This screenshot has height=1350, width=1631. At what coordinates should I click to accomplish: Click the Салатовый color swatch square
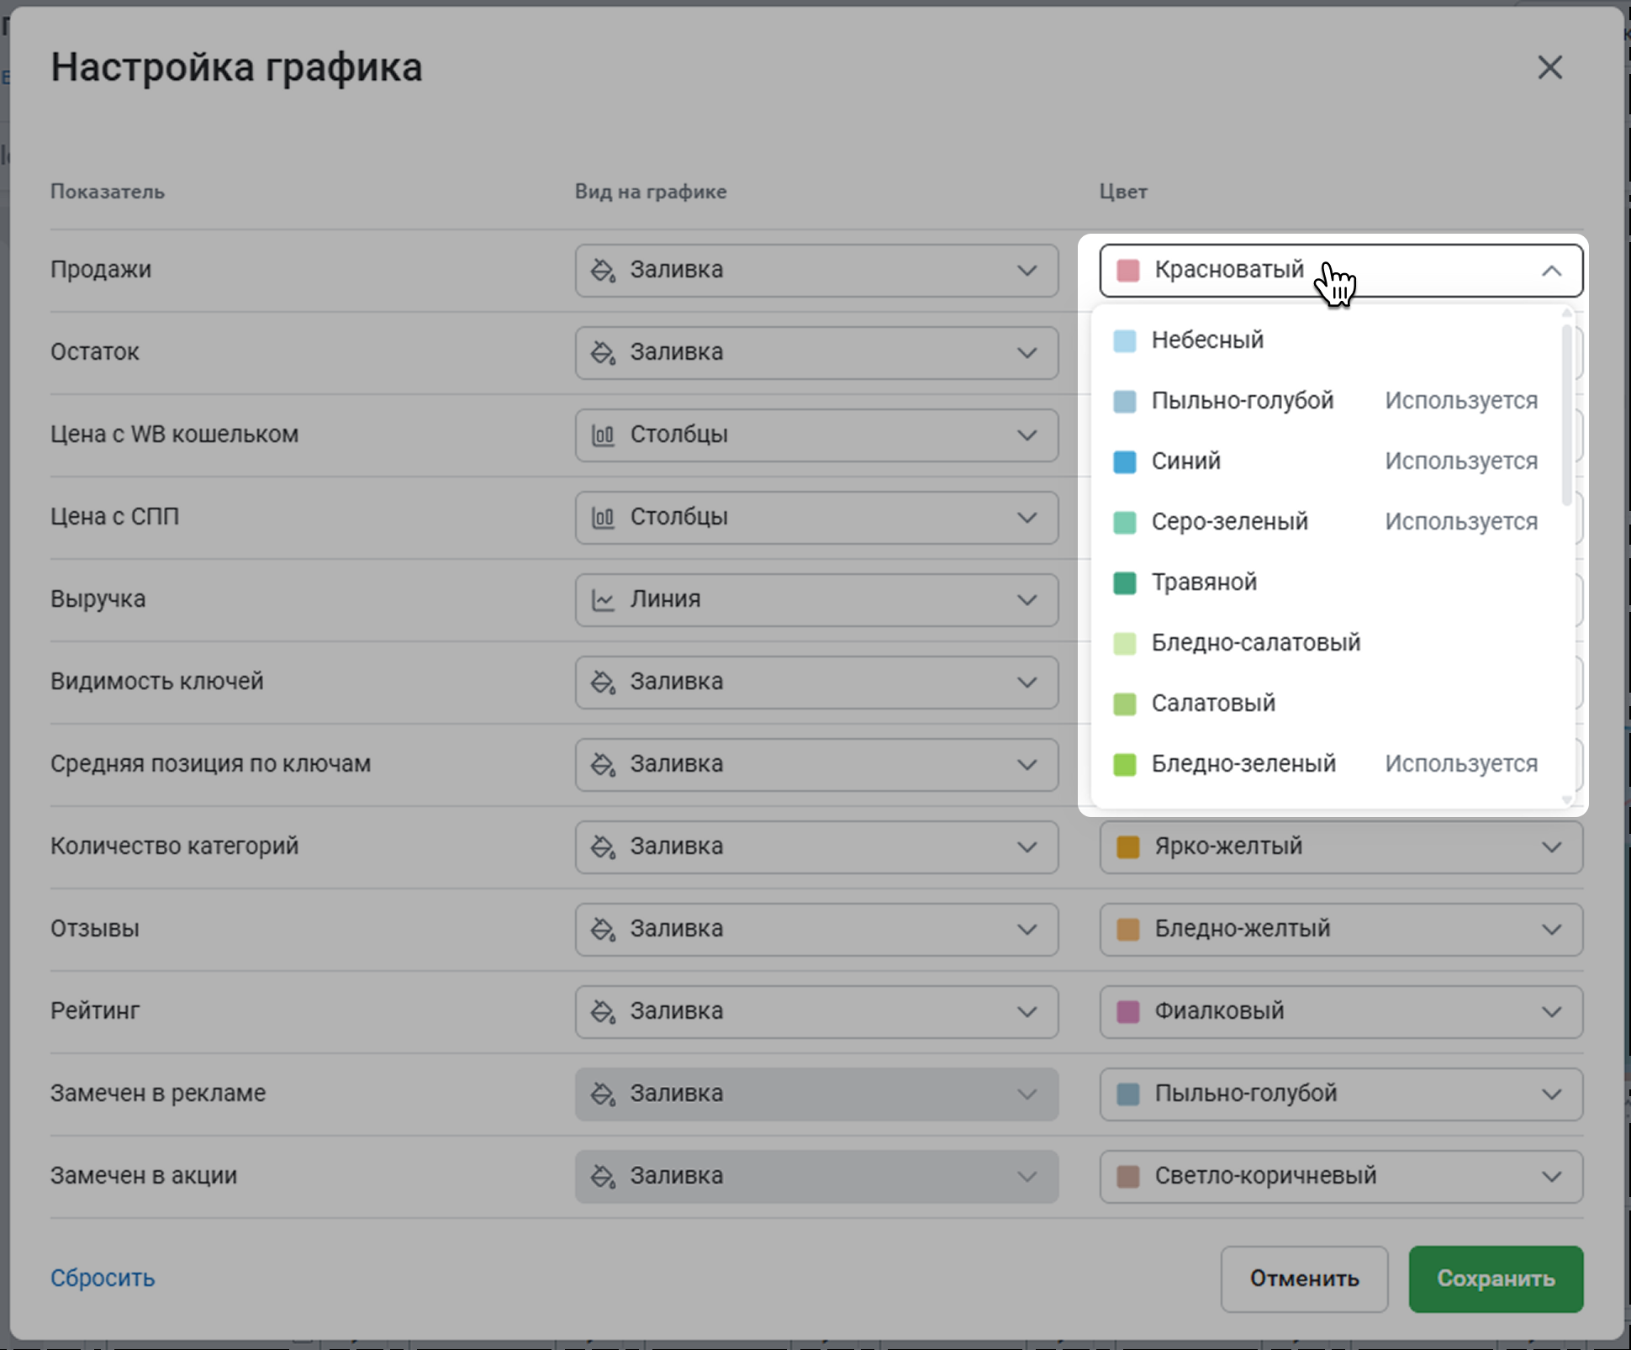point(1124,704)
